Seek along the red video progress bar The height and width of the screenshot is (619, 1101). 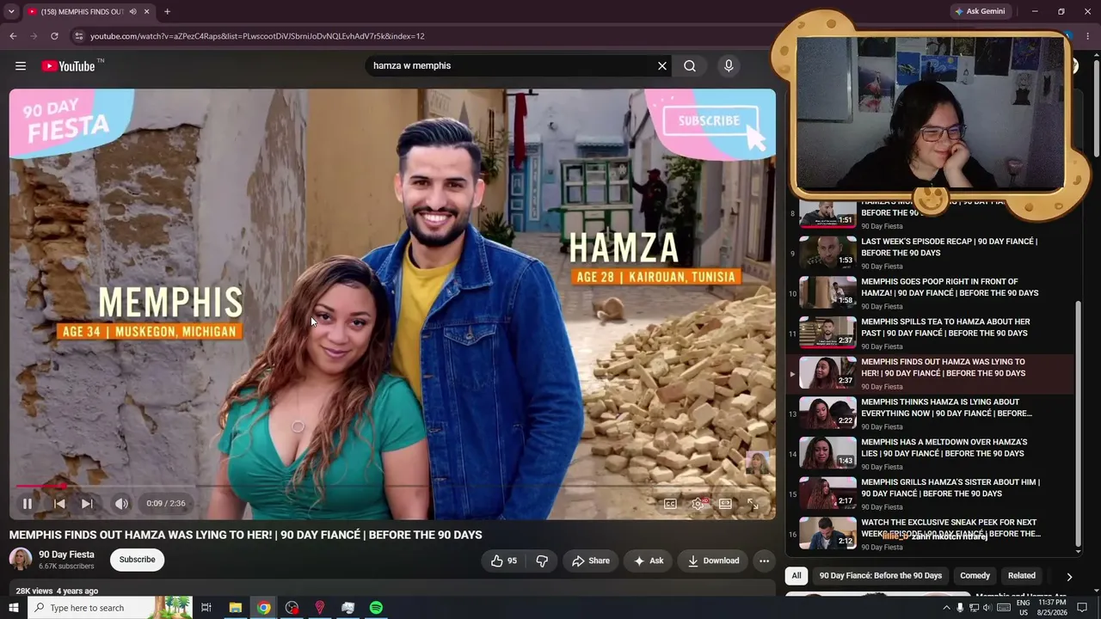[x=392, y=487]
